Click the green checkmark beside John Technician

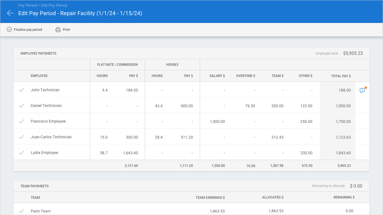[21, 90]
